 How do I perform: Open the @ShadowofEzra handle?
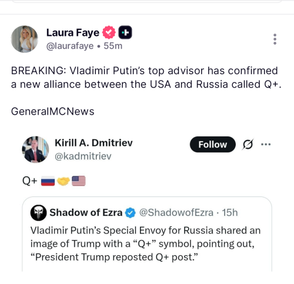click(176, 213)
